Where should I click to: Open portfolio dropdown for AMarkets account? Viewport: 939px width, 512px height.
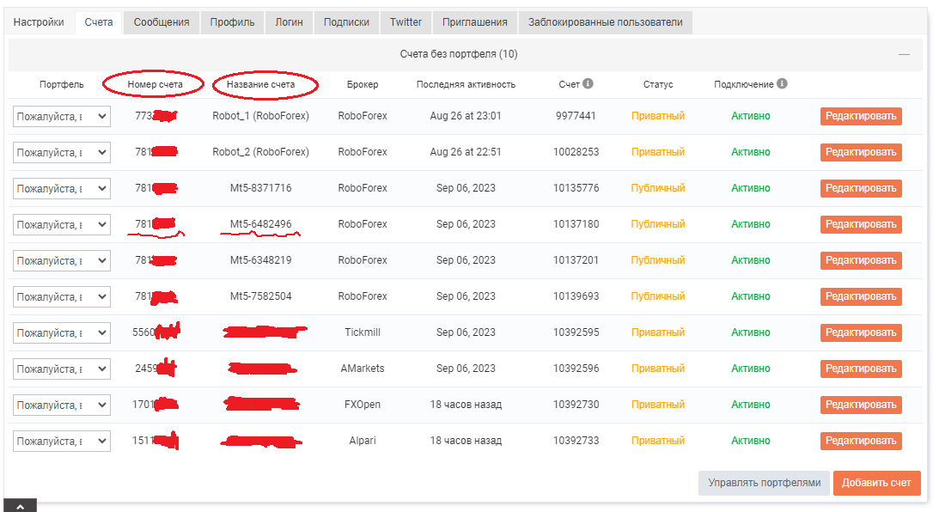(62, 369)
